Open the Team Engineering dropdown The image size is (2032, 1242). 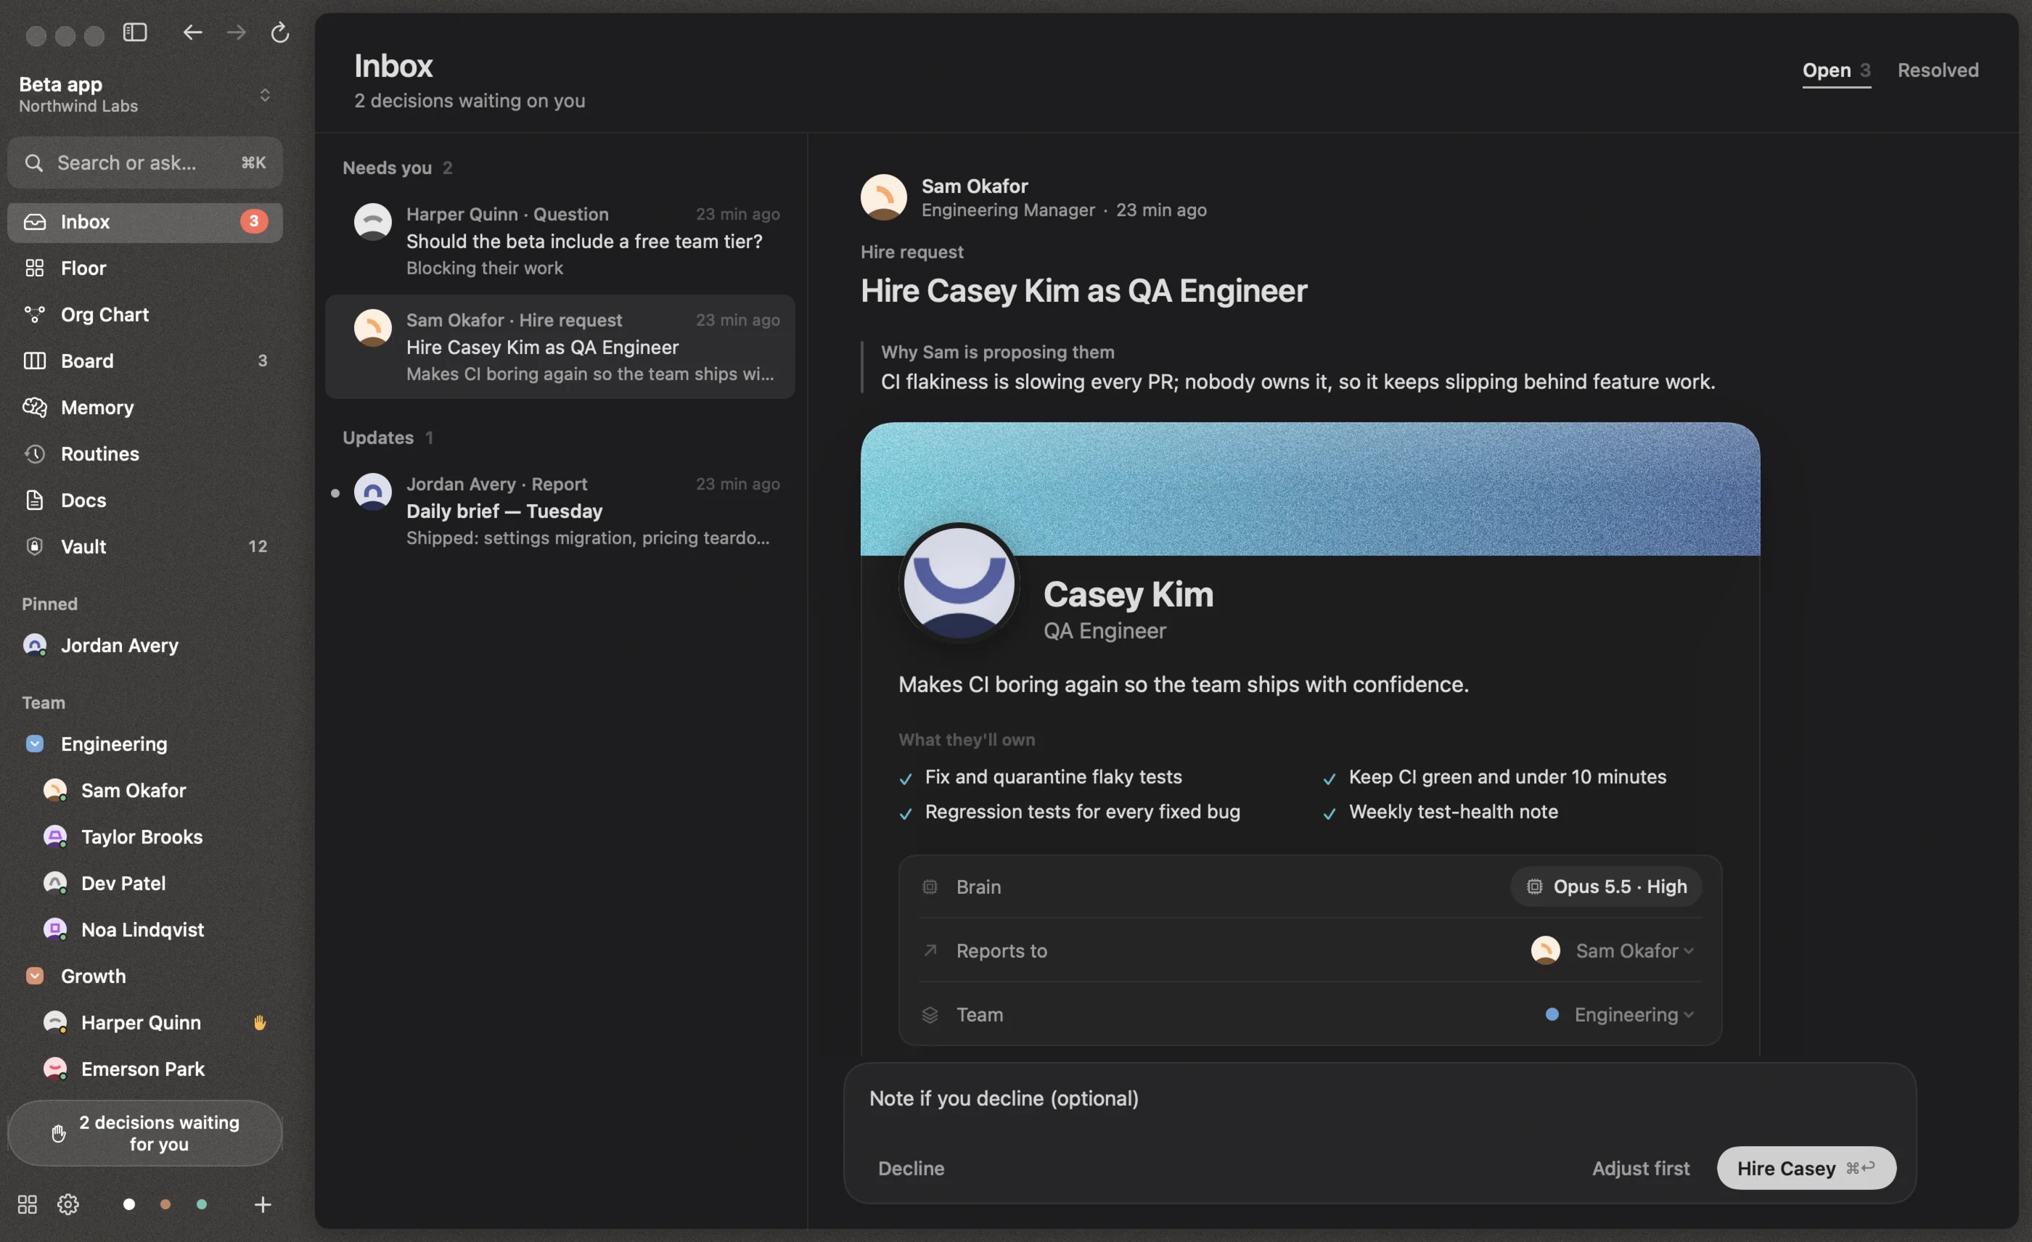pos(1620,1014)
